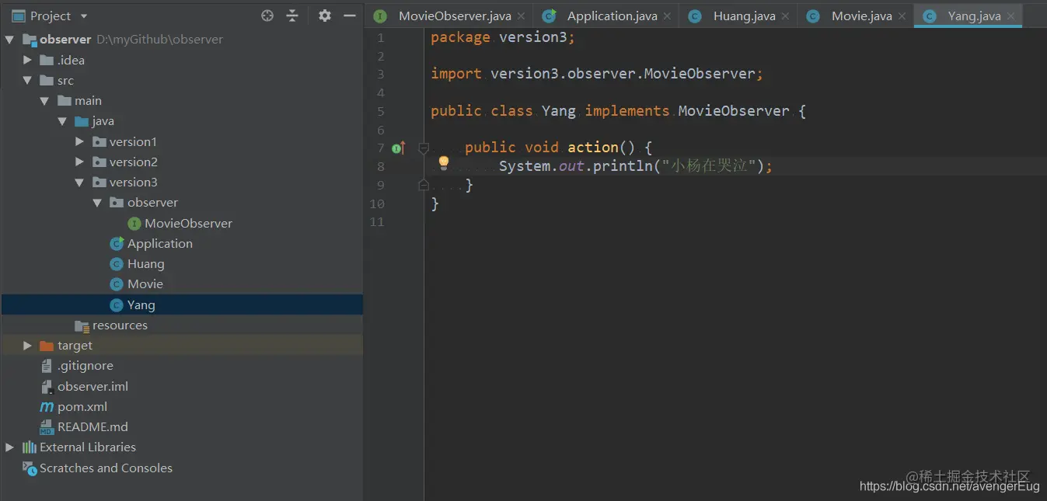This screenshot has height=501, width=1047.
Task: Fold the action method at line 7
Action: 424,148
